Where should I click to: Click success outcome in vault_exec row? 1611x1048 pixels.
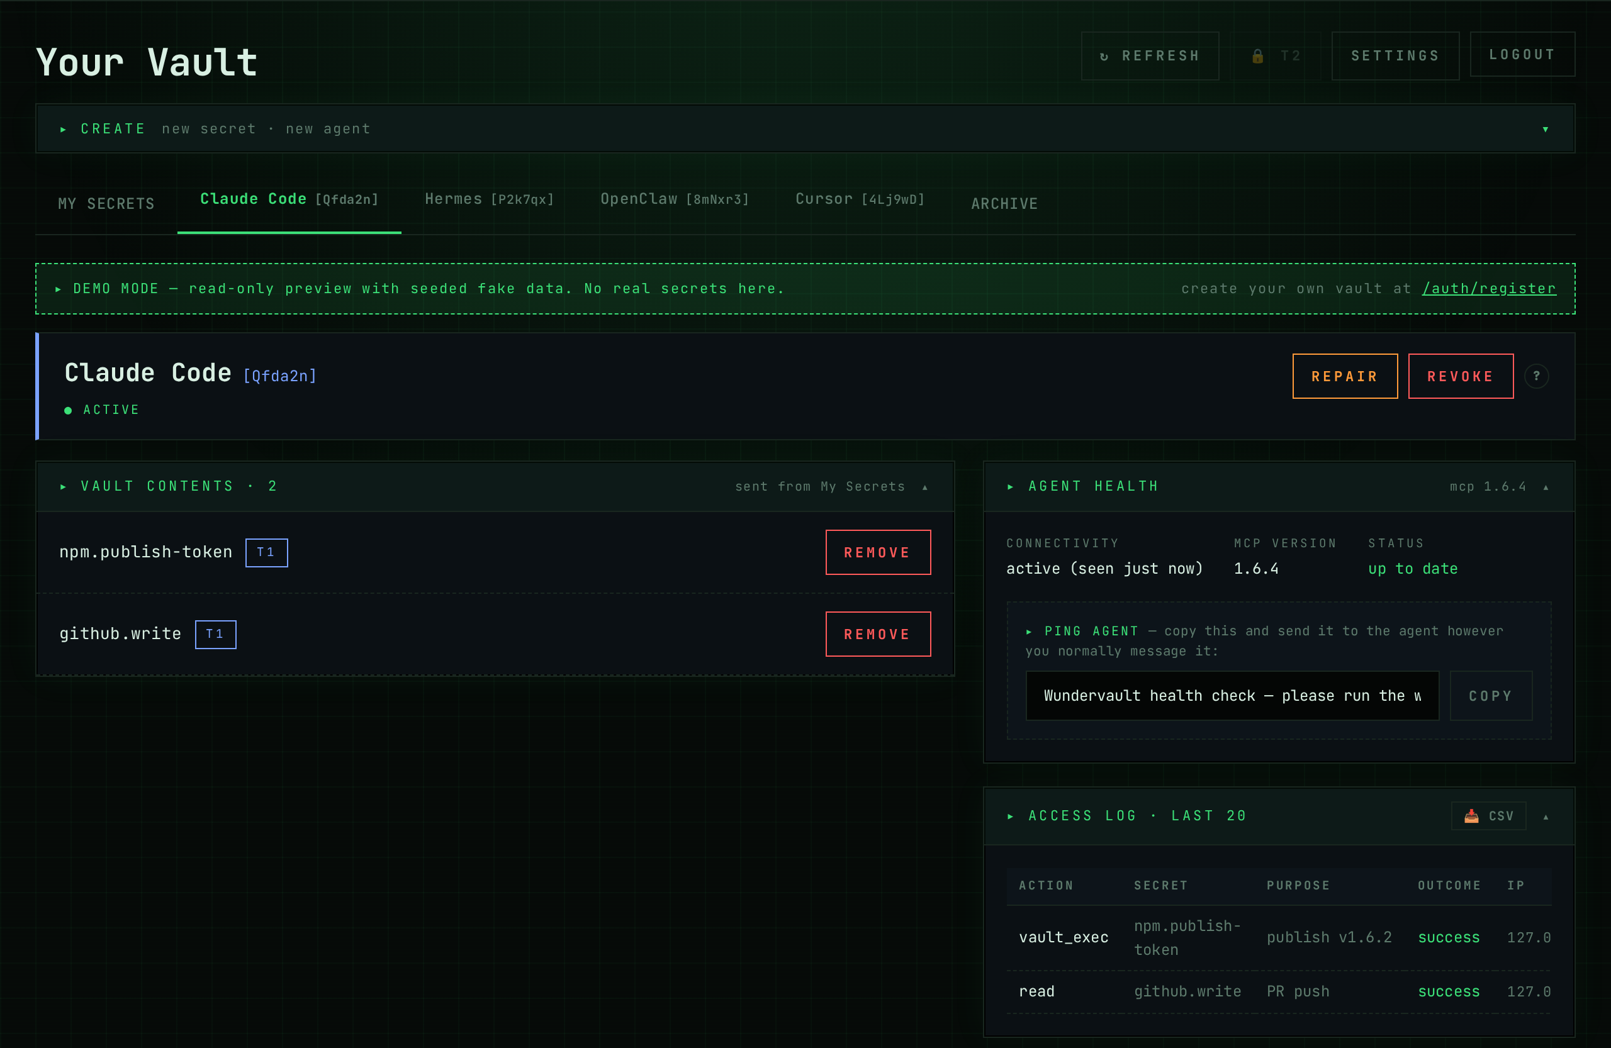[1449, 937]
